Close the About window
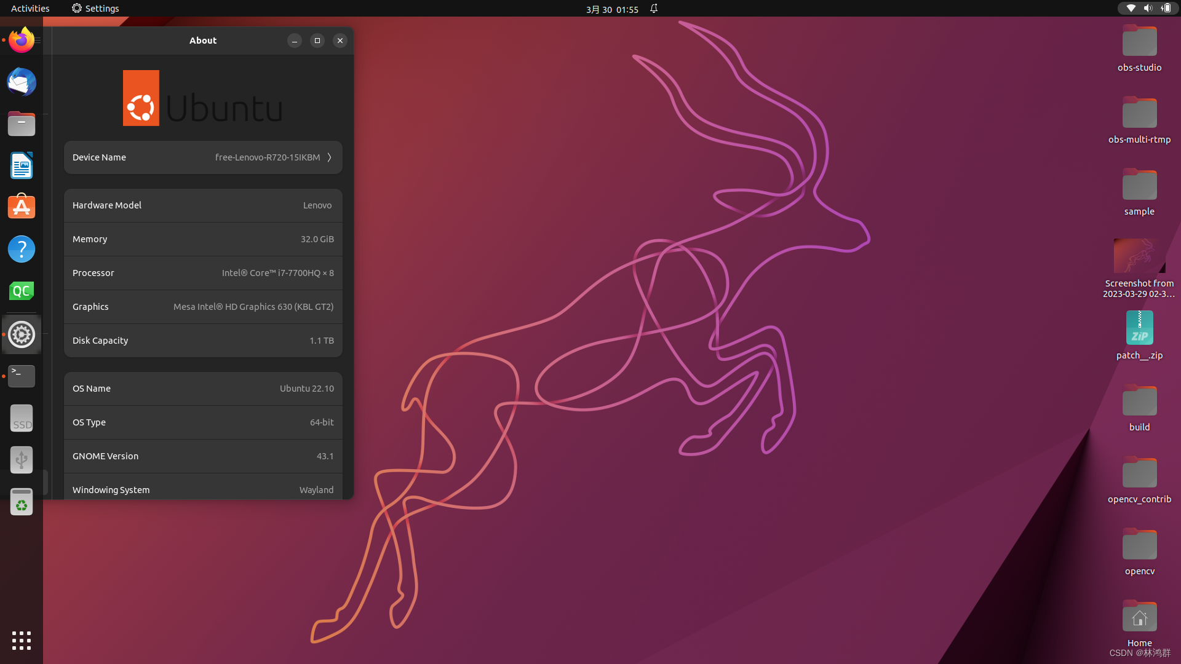The image size is (1181, 664). 340,41
